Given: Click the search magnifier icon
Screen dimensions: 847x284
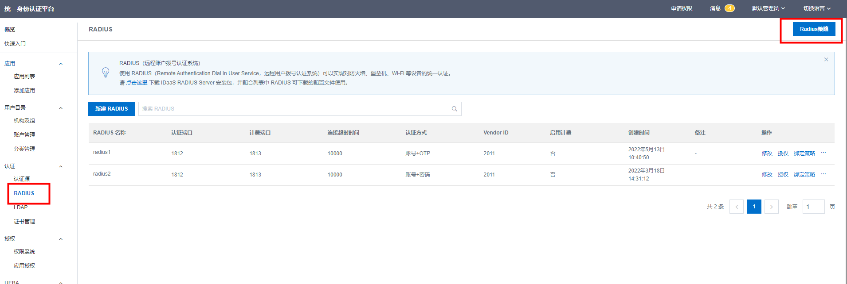Looking at the screenshot, I should pos(454,109).
